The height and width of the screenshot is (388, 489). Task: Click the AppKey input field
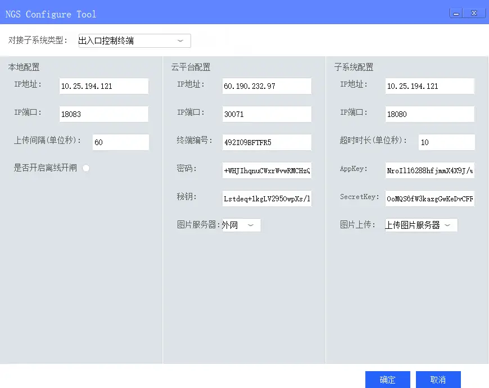tap(429, 170)
